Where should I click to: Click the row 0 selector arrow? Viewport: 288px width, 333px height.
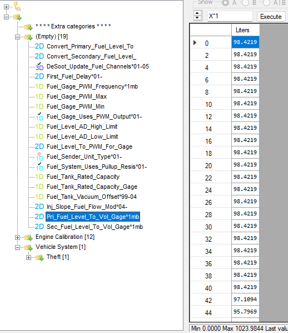coord(195,43)
